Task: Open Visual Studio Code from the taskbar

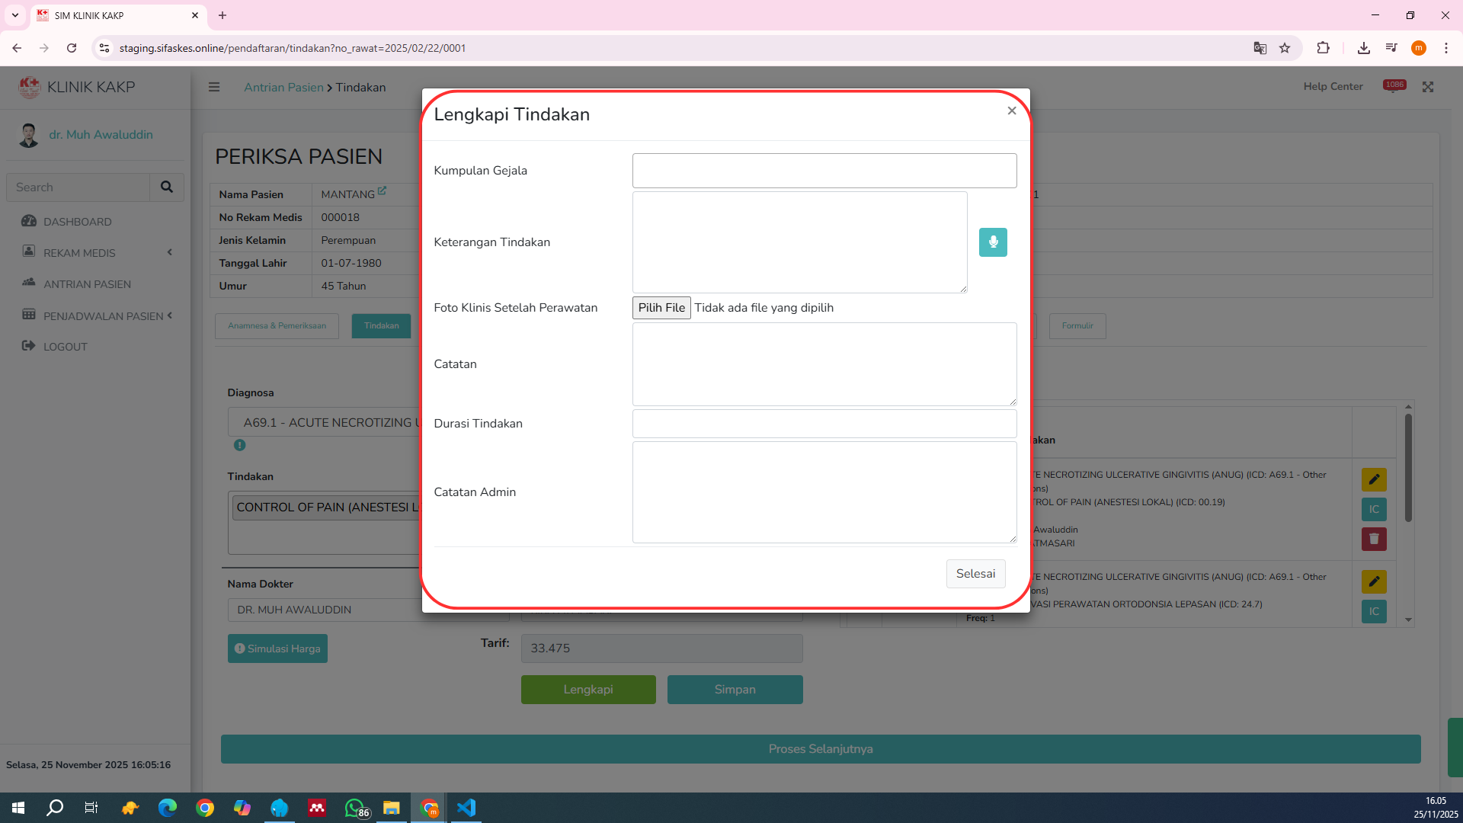Action: coord(466,808)
